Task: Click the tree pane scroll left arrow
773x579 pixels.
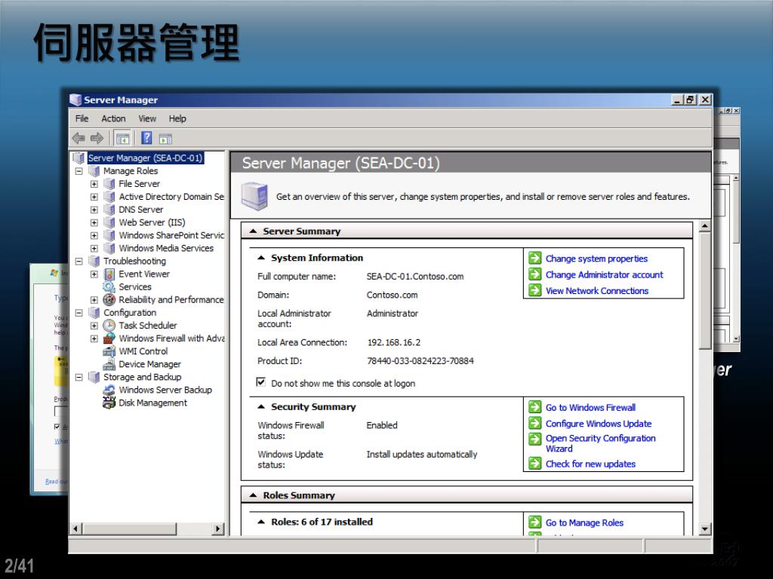Action: click(75, 528)
